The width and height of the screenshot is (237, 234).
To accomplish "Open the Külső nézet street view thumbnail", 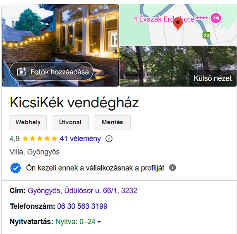I will pyautogui.click(x=178, y=66).
